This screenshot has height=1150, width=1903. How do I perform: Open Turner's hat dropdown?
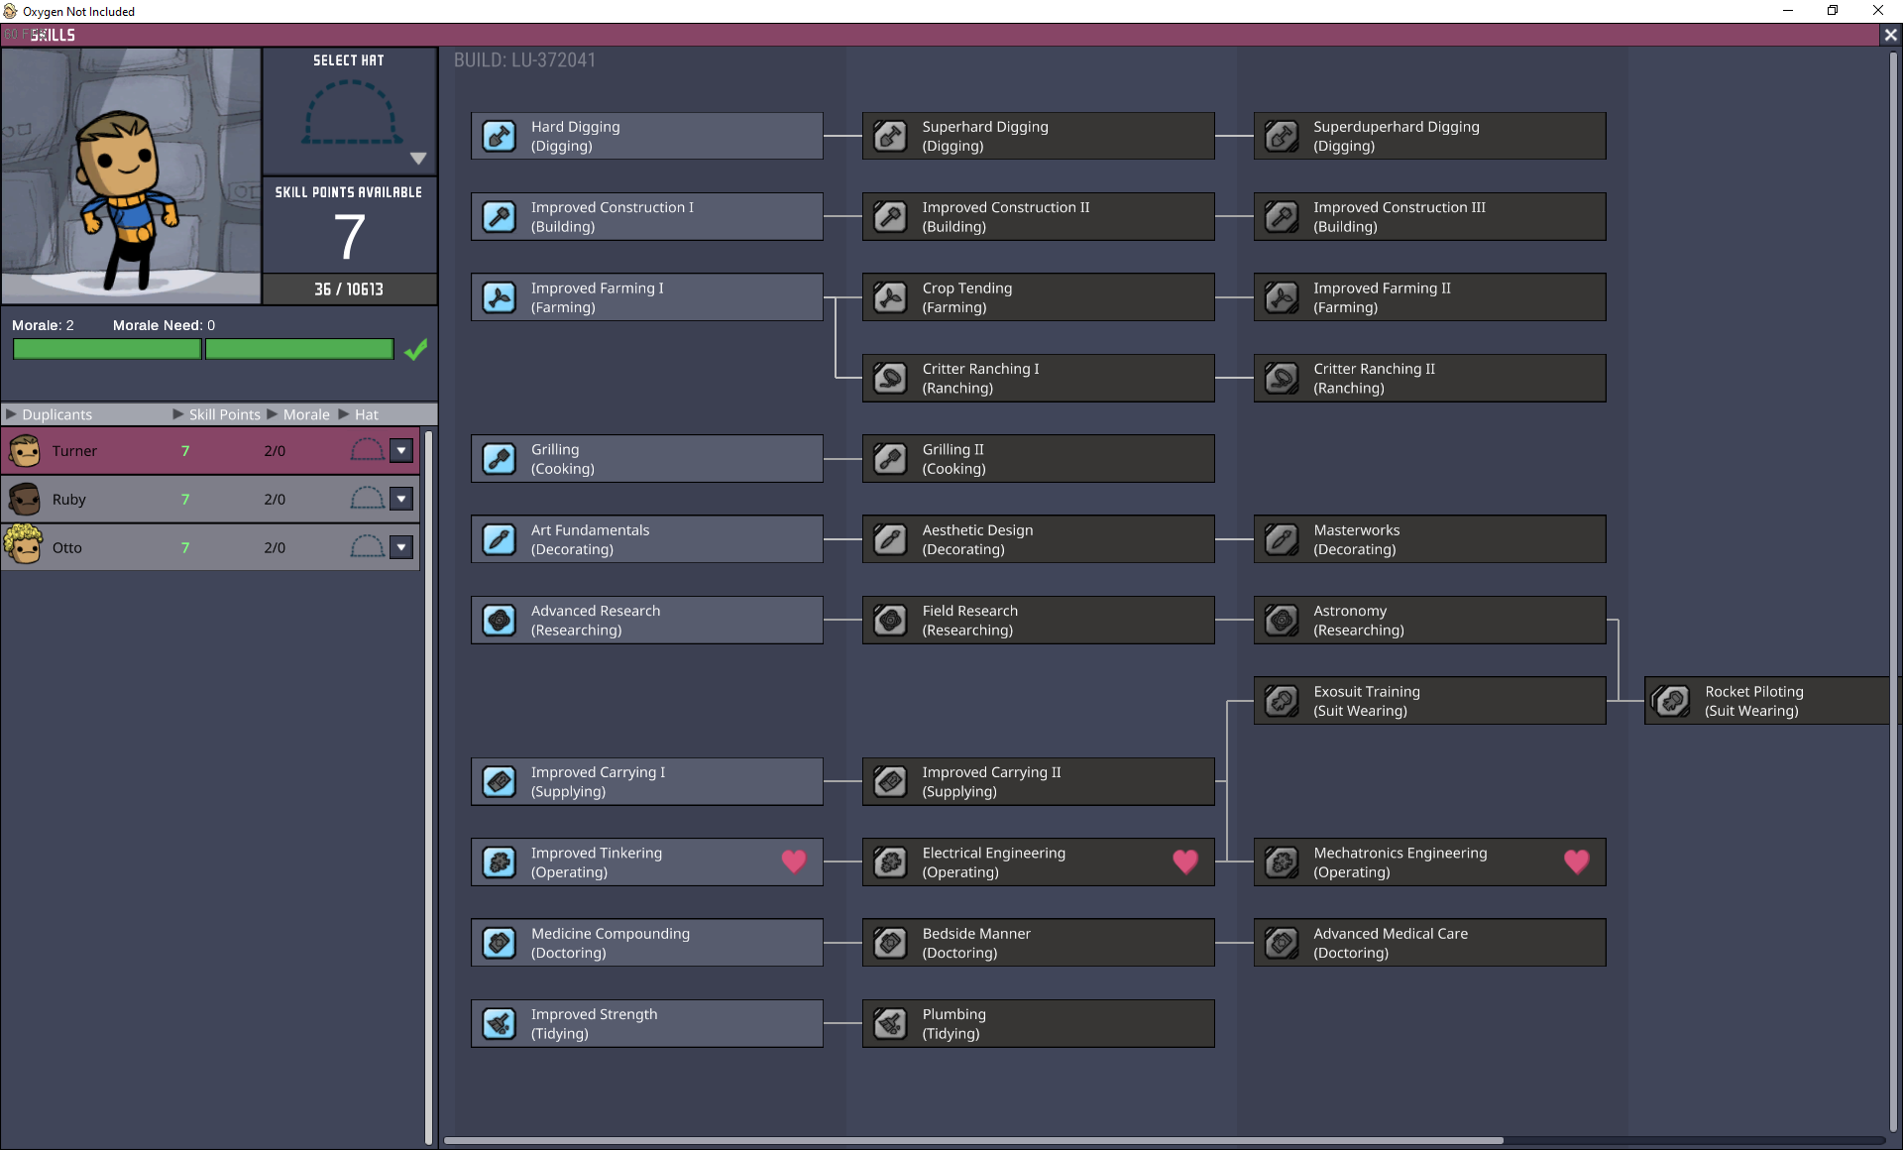(401, 451)
